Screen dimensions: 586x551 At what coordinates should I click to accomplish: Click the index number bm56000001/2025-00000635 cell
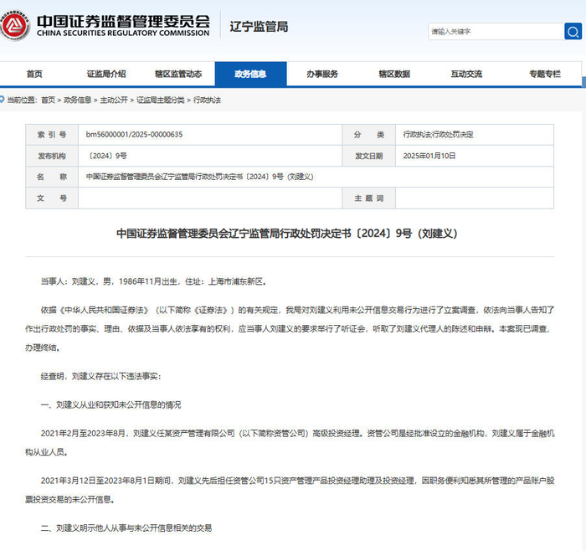(x=210, y=135)
